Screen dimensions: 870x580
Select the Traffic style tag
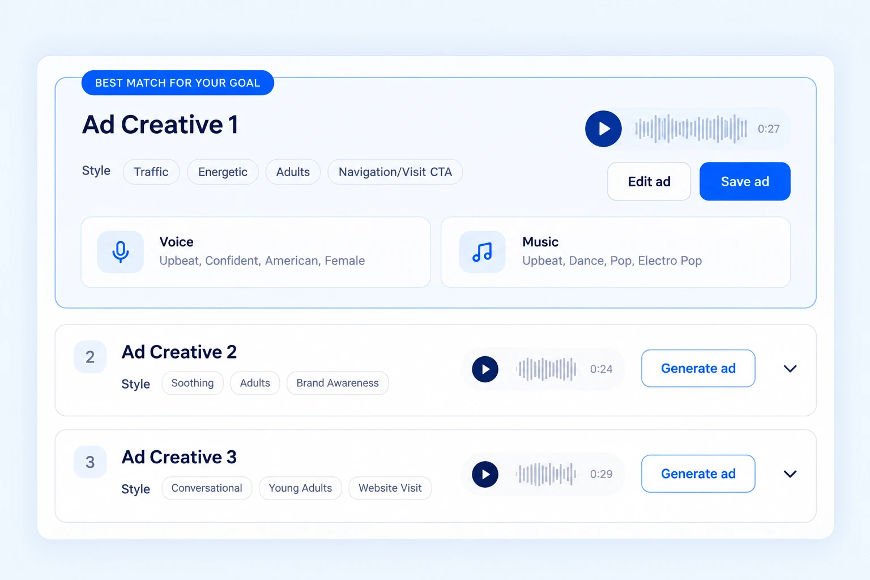151,172
